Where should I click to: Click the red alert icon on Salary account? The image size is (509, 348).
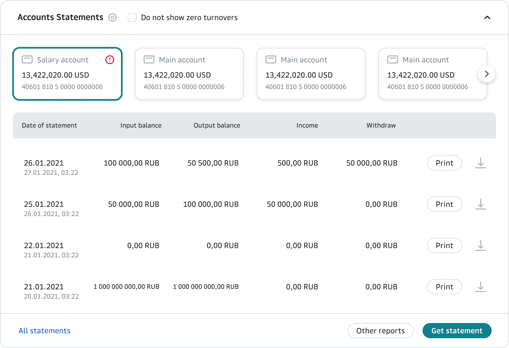110,60
